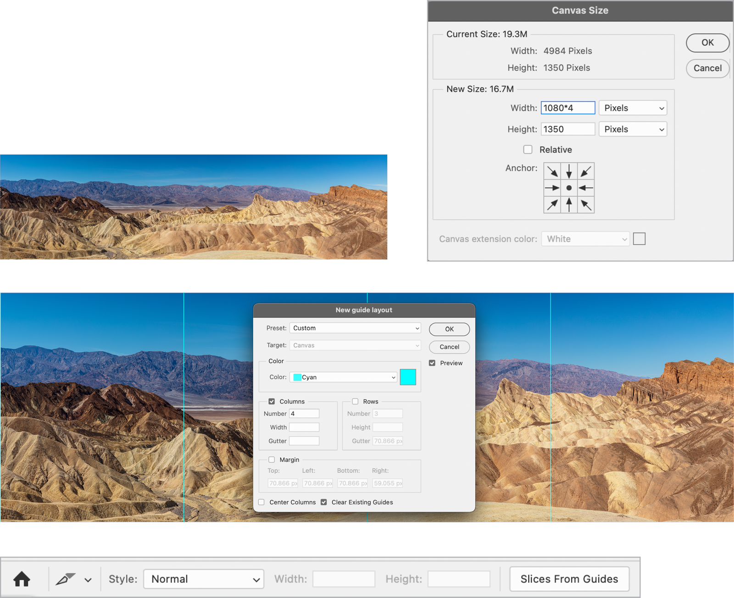The height and width of the screenshot is (598, 734).
Task: Select the Slice tool icon
Action: (x=65, y=579)
